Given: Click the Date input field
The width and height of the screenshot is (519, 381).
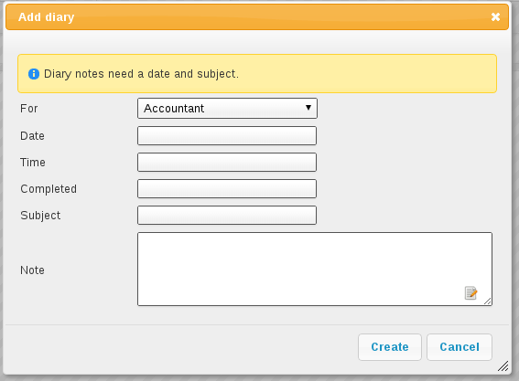Looking at the screenshot, I should click(227, 135).
